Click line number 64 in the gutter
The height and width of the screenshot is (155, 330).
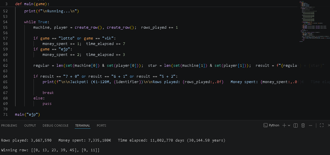tap(5, 76)
